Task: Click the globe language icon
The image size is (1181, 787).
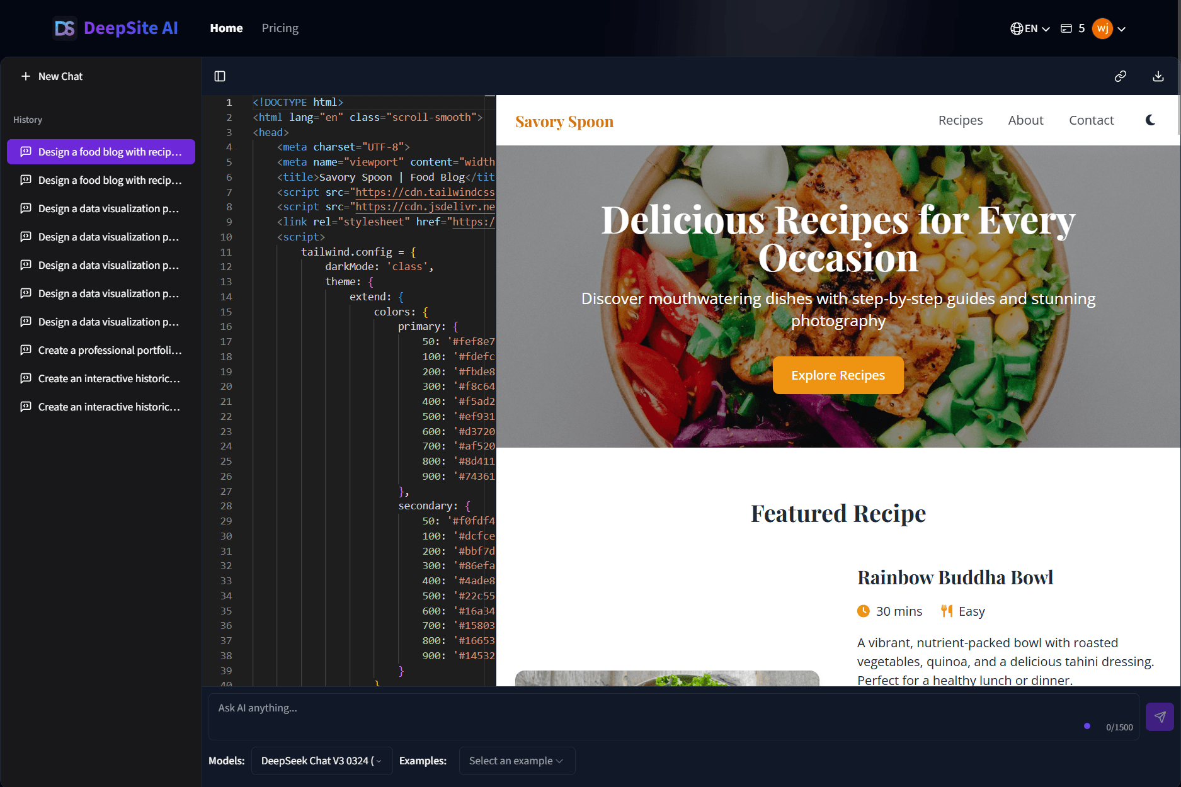Action: click(1017, 28)
